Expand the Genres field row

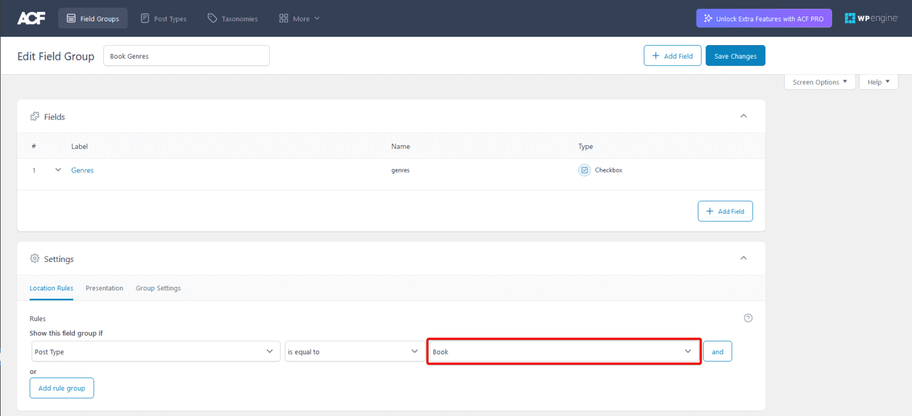click(58, 169)
